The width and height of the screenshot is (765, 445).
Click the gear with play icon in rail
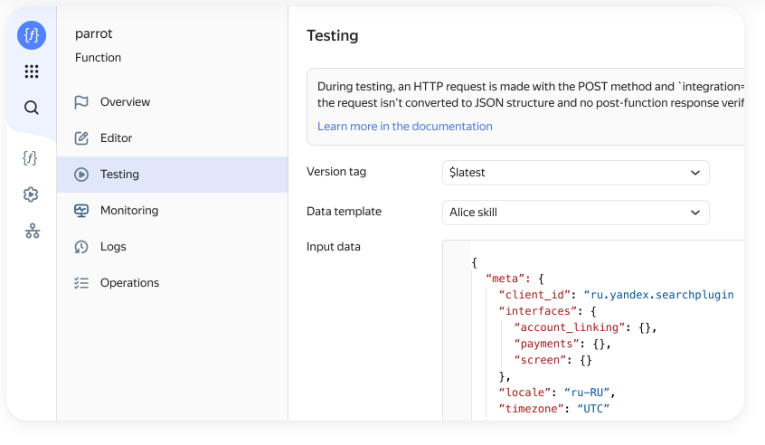tap(32, 194)
